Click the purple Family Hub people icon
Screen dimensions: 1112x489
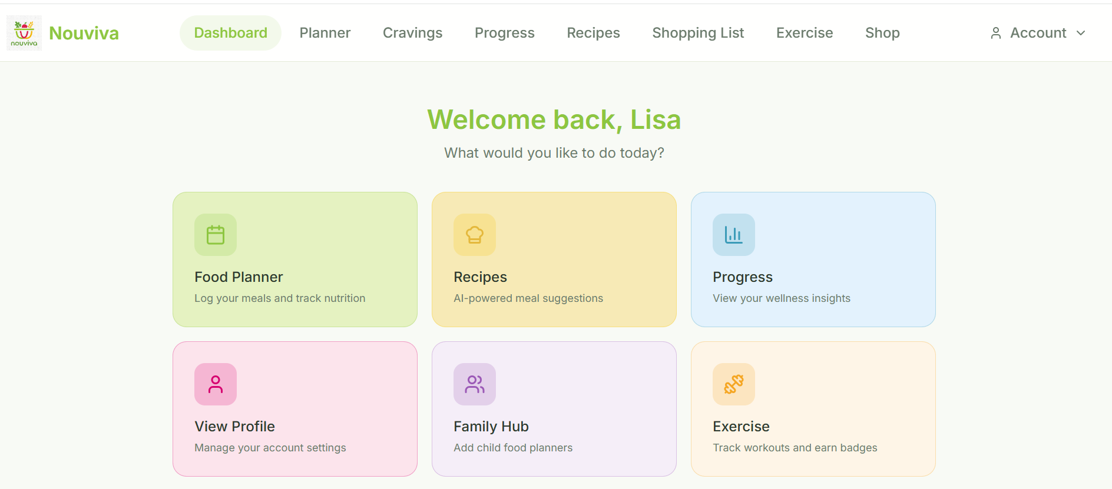pos(475,384)
